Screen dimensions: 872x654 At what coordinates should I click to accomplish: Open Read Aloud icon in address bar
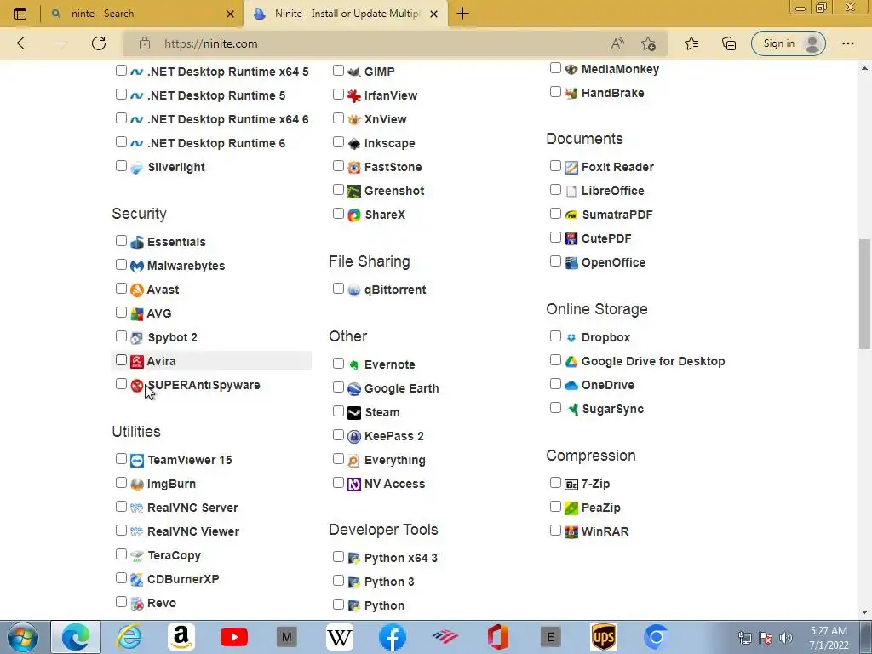tap(617, 43)
